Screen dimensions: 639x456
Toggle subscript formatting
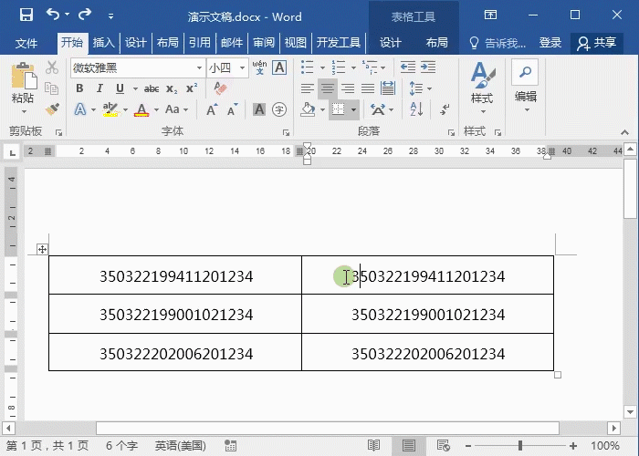(x=172, y=88)
